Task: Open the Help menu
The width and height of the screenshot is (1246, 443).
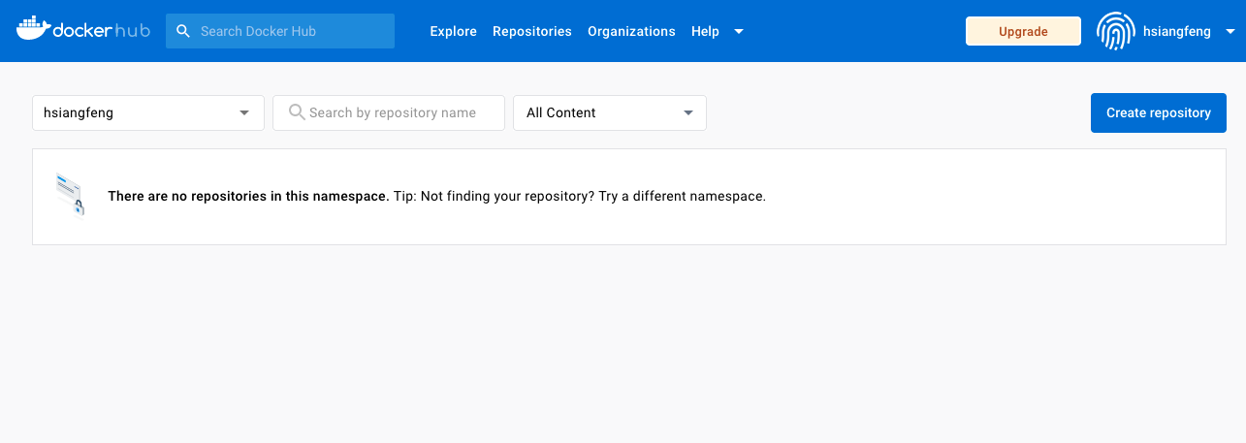Action: pyautogui.click(x=705, y=31)
